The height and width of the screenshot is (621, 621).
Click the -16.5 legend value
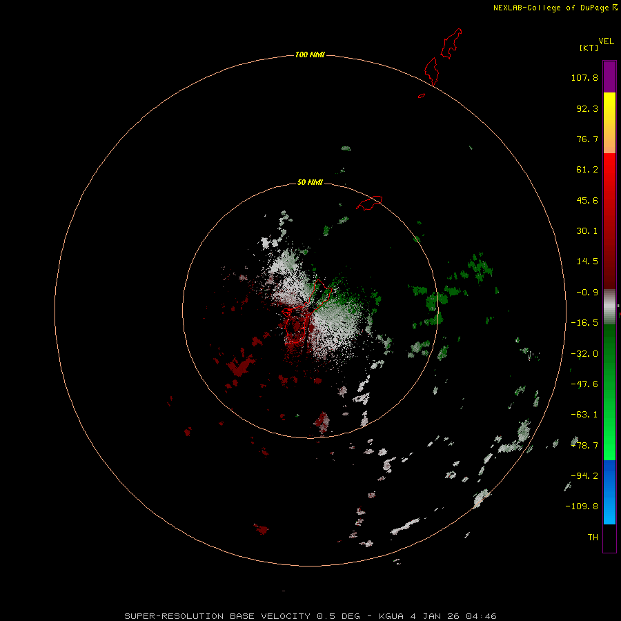[584, 323]
